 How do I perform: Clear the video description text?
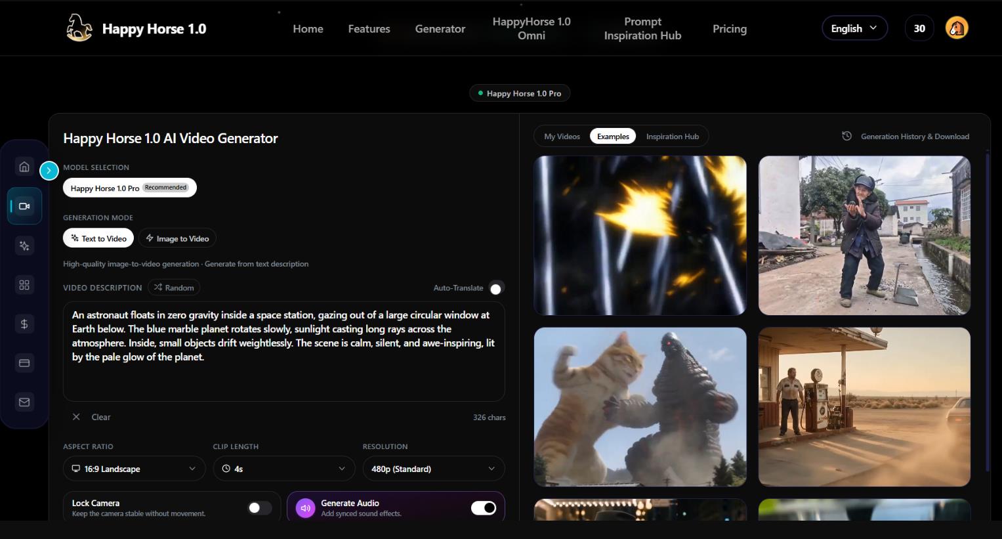[x=100, y=417]
